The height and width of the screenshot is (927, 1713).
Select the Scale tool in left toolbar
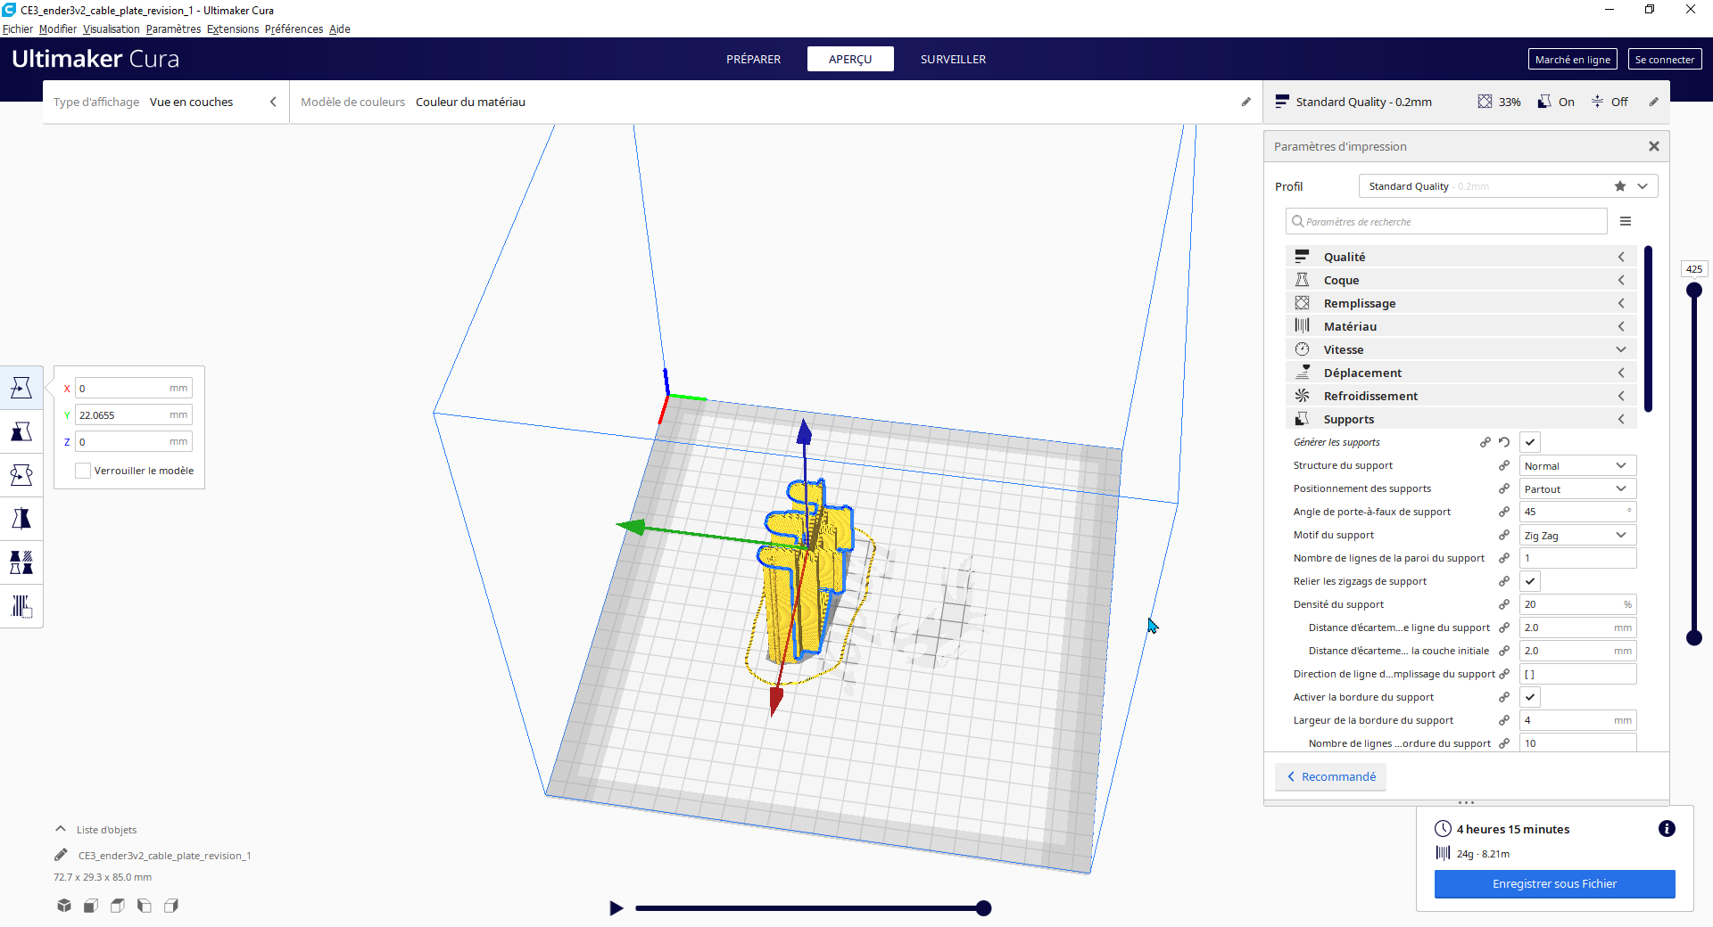[21, 431]
